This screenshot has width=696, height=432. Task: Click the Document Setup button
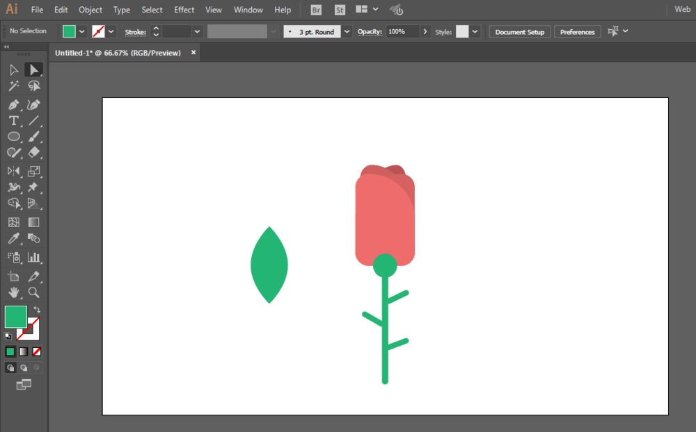[x=519, y=32]
